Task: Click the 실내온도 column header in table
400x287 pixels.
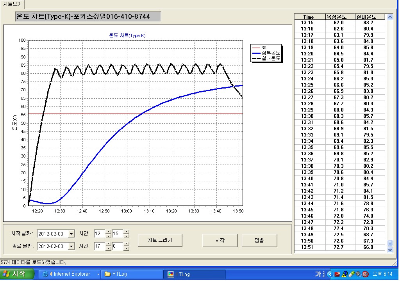Action: [x=370, y=17]
